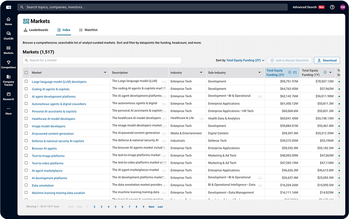Check the Coding AI agents & copilots row
Screen dimensions: 349x219
(x=26, y=89)
